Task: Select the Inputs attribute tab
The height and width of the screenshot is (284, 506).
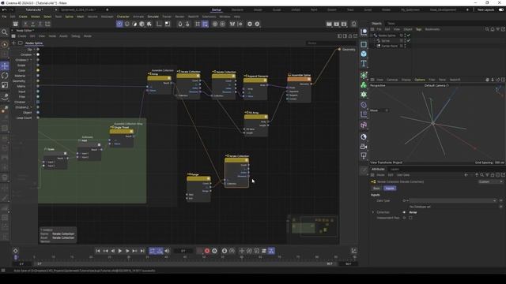Action: tap(390, 188)
